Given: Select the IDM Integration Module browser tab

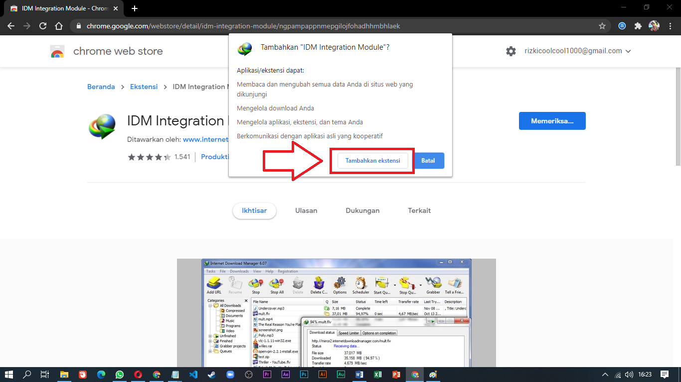Looking at the screenshot, I should 65,8.
